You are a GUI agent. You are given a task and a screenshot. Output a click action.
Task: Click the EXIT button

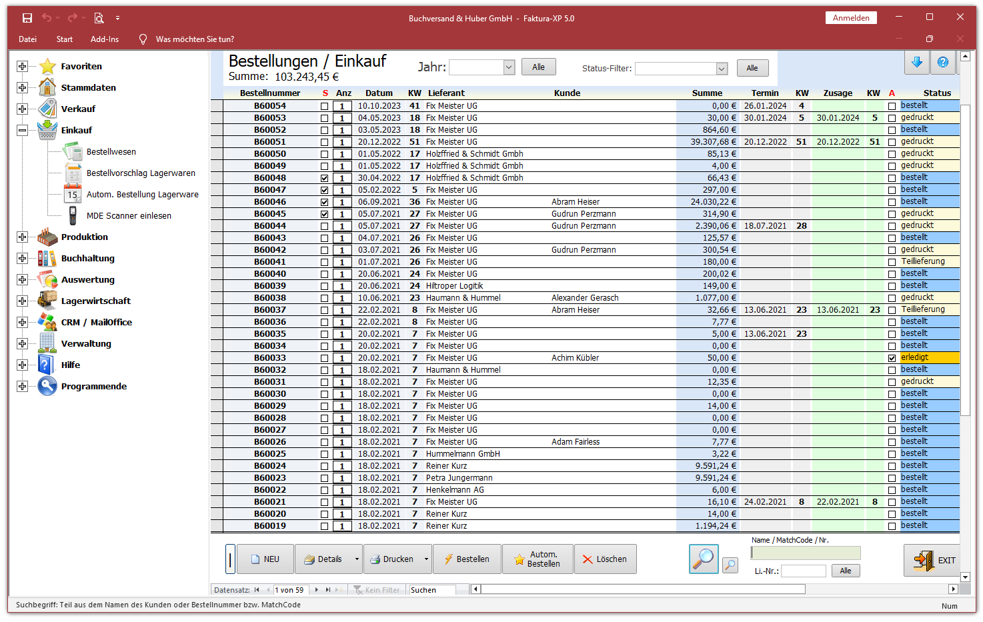tap(932, 560)
